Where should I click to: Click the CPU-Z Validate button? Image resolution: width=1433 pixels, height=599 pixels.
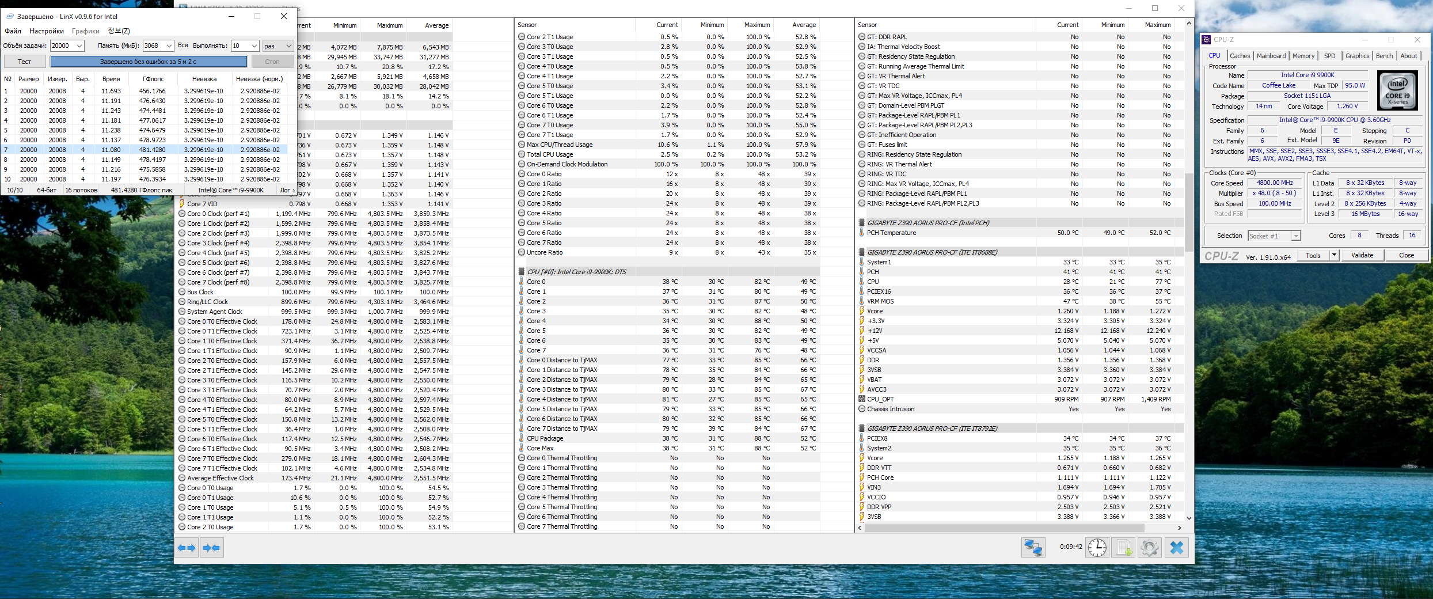coord(1362,255)
